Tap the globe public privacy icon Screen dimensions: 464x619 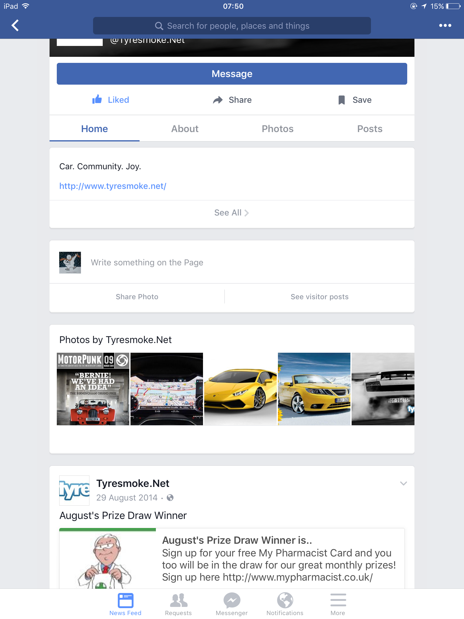pos(170,497)
